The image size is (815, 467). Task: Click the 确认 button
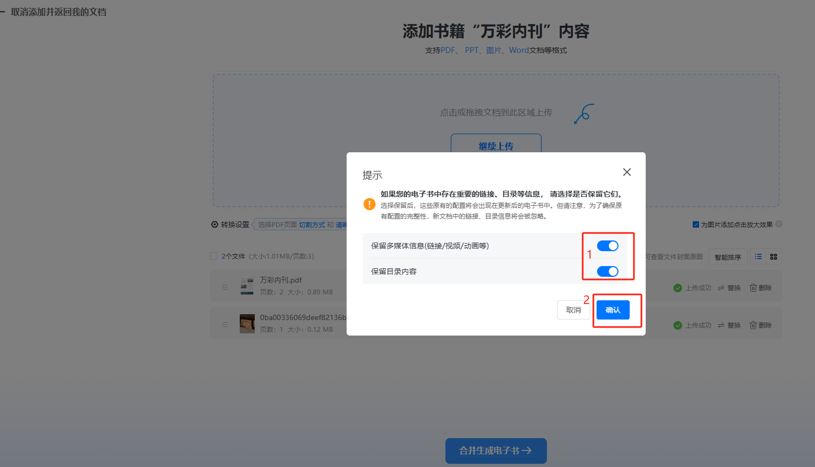click(613, 310)
